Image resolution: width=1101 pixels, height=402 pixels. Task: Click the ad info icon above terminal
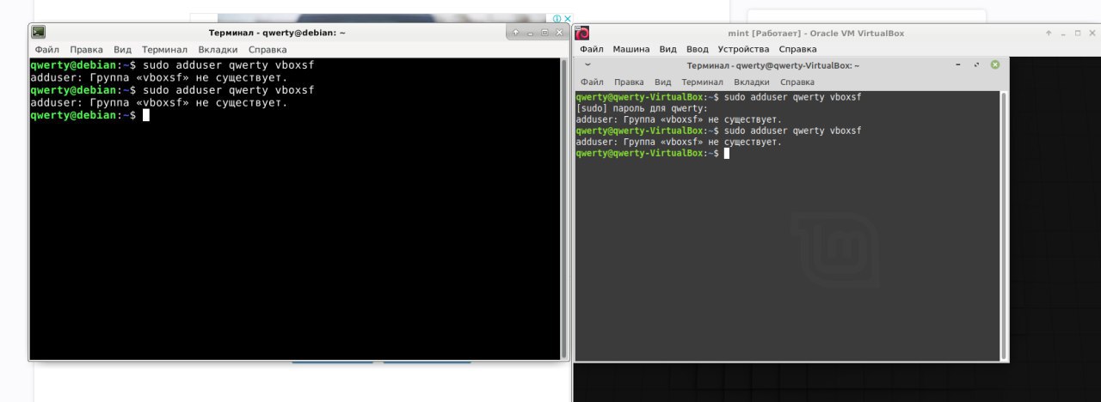click(x=557, y=18)
